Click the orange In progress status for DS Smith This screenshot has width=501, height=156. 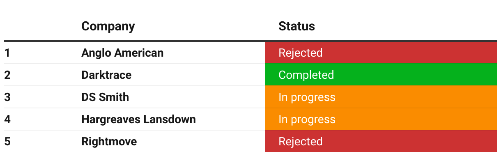381,97
